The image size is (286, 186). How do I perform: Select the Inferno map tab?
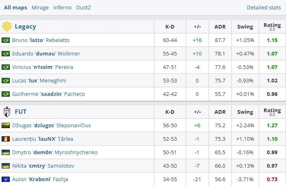click(62, 7)
